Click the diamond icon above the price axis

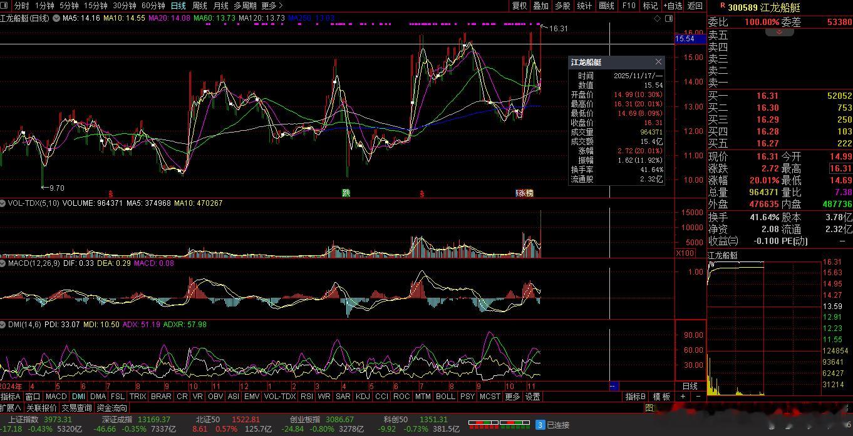[x=657, y=19]
